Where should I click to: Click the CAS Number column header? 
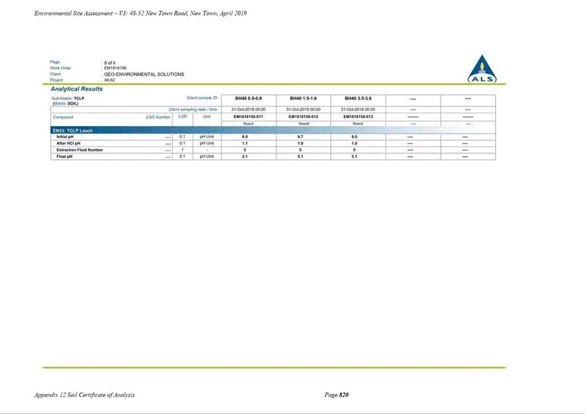[158, 117]
